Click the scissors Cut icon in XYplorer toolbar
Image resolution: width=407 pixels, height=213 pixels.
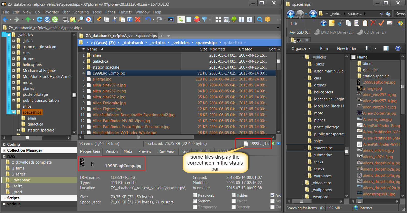[114, 19]
